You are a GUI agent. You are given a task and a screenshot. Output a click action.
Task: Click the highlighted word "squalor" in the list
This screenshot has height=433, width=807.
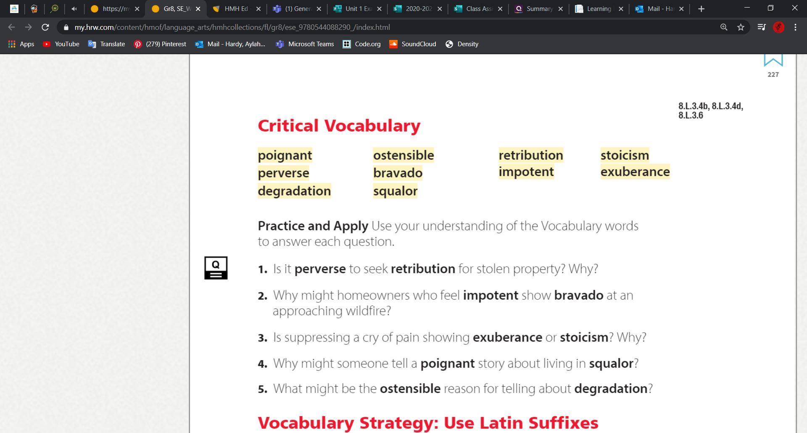pyautogui.click(x=395, y=191)
